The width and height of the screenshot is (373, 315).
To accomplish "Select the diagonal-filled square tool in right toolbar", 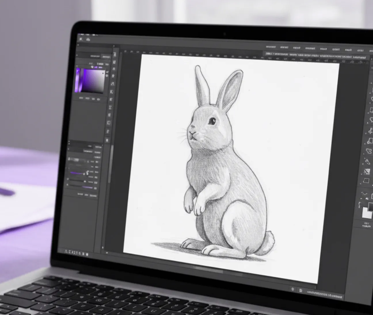I will [367, 172].
